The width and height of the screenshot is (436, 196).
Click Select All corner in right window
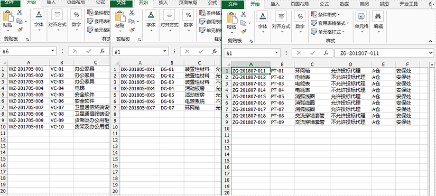(227, 64)
